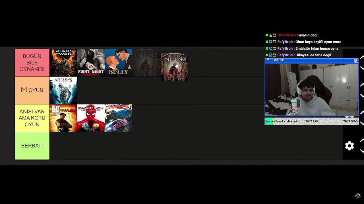Click 'asasin değil' chat message text
Screen dimensions: 364x204
click(x=309, y=35)
